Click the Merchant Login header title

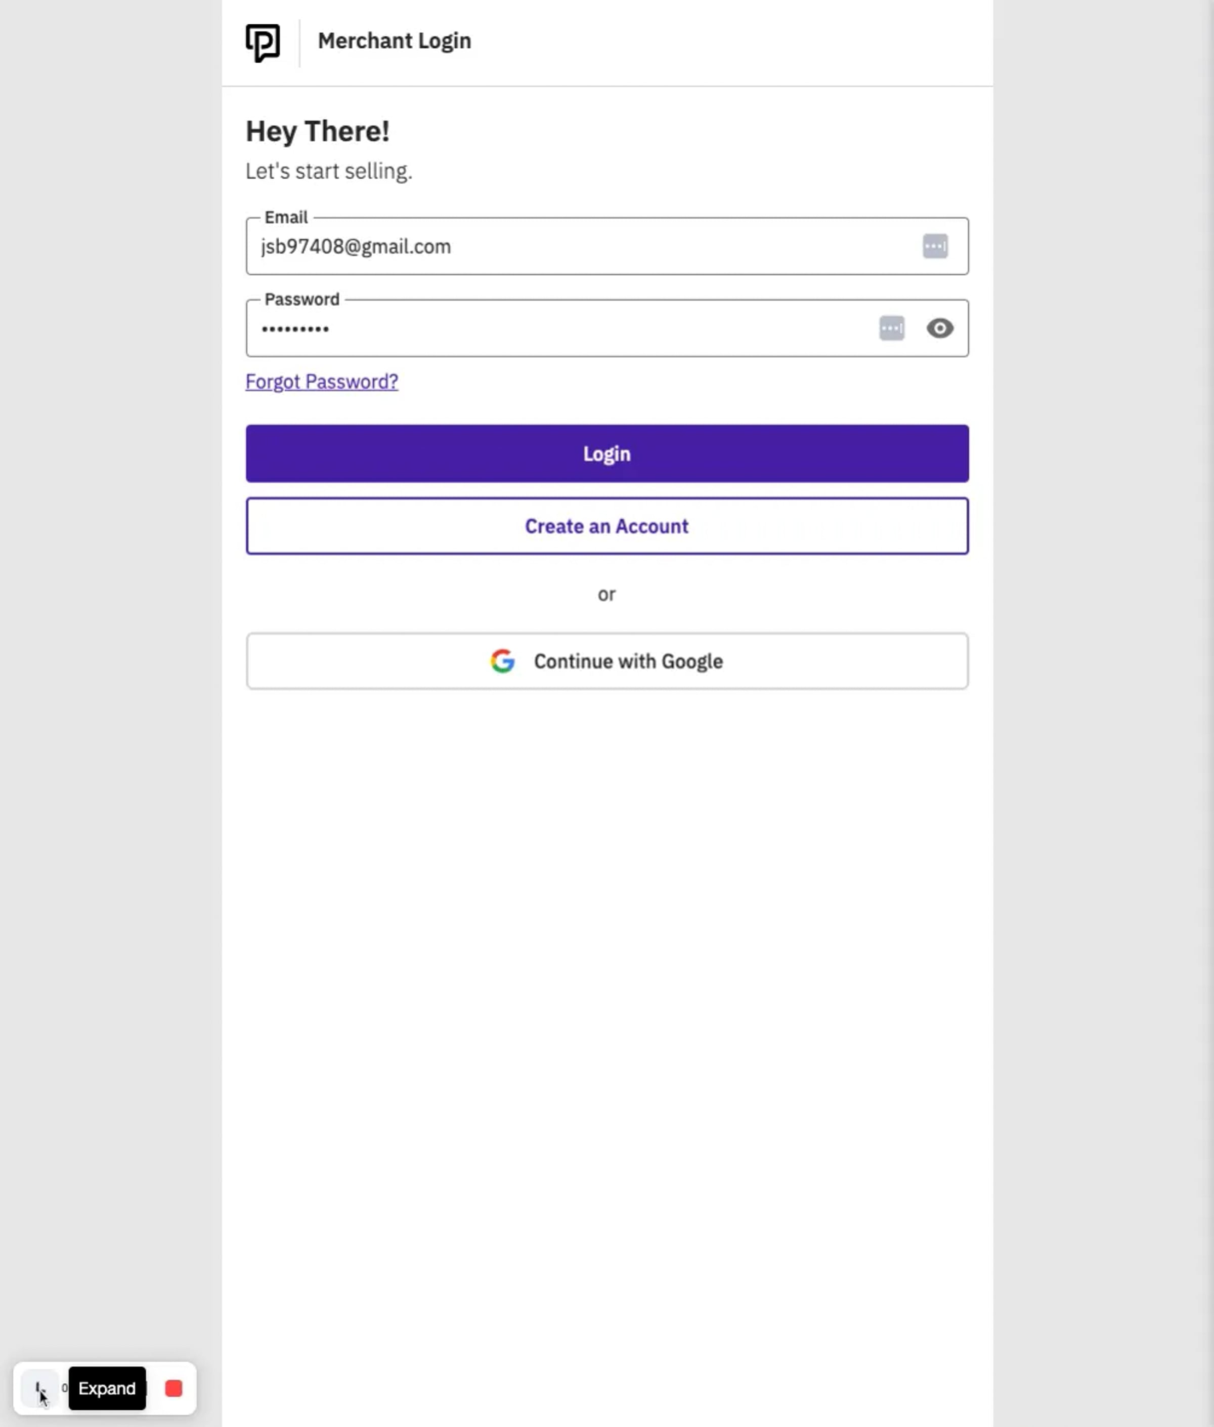pos(395,40)
